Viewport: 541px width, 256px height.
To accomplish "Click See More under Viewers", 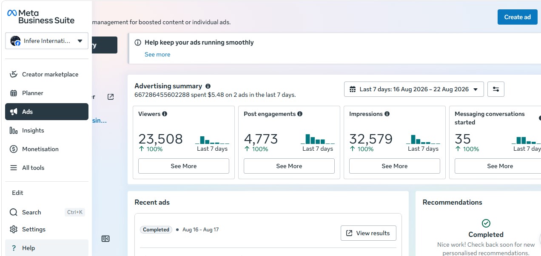I will [184, 166].
